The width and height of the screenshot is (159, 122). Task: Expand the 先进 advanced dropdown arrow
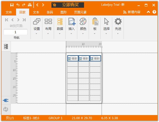pyautogui.click(x=118, y=33)
